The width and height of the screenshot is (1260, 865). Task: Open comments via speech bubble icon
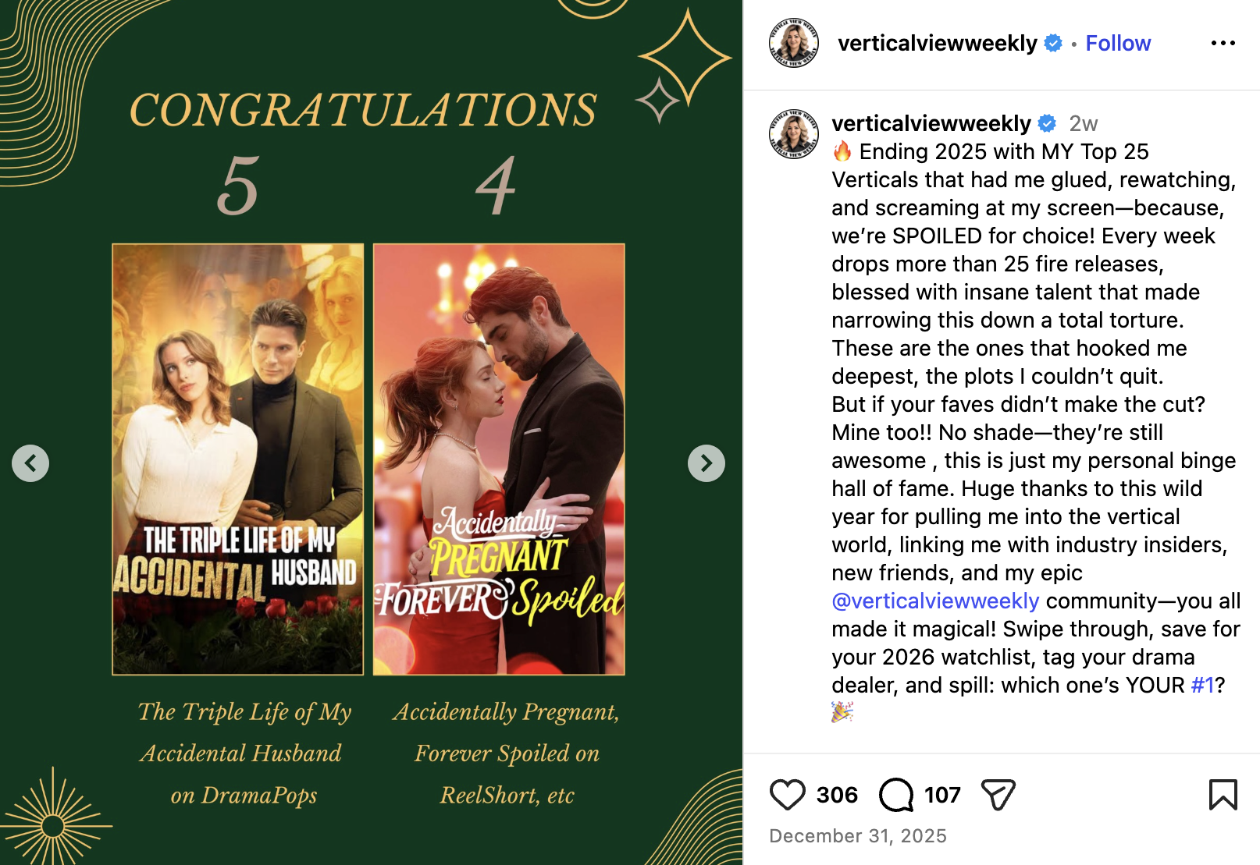point(896,795)
